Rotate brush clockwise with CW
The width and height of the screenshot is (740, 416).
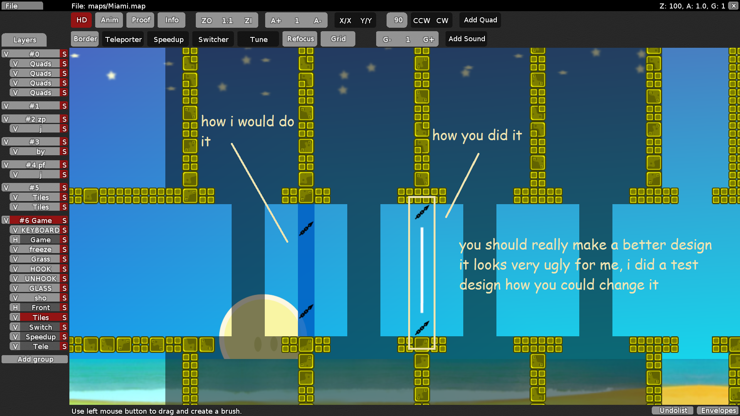pos(442,20)
